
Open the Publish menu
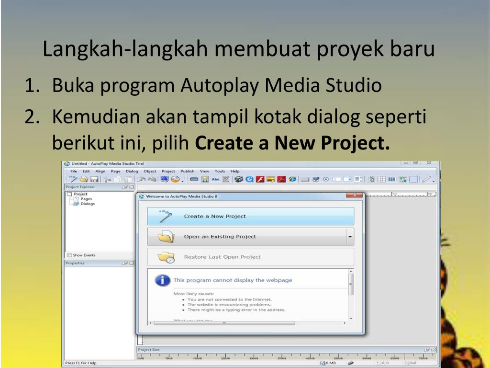tap(188, 171)
